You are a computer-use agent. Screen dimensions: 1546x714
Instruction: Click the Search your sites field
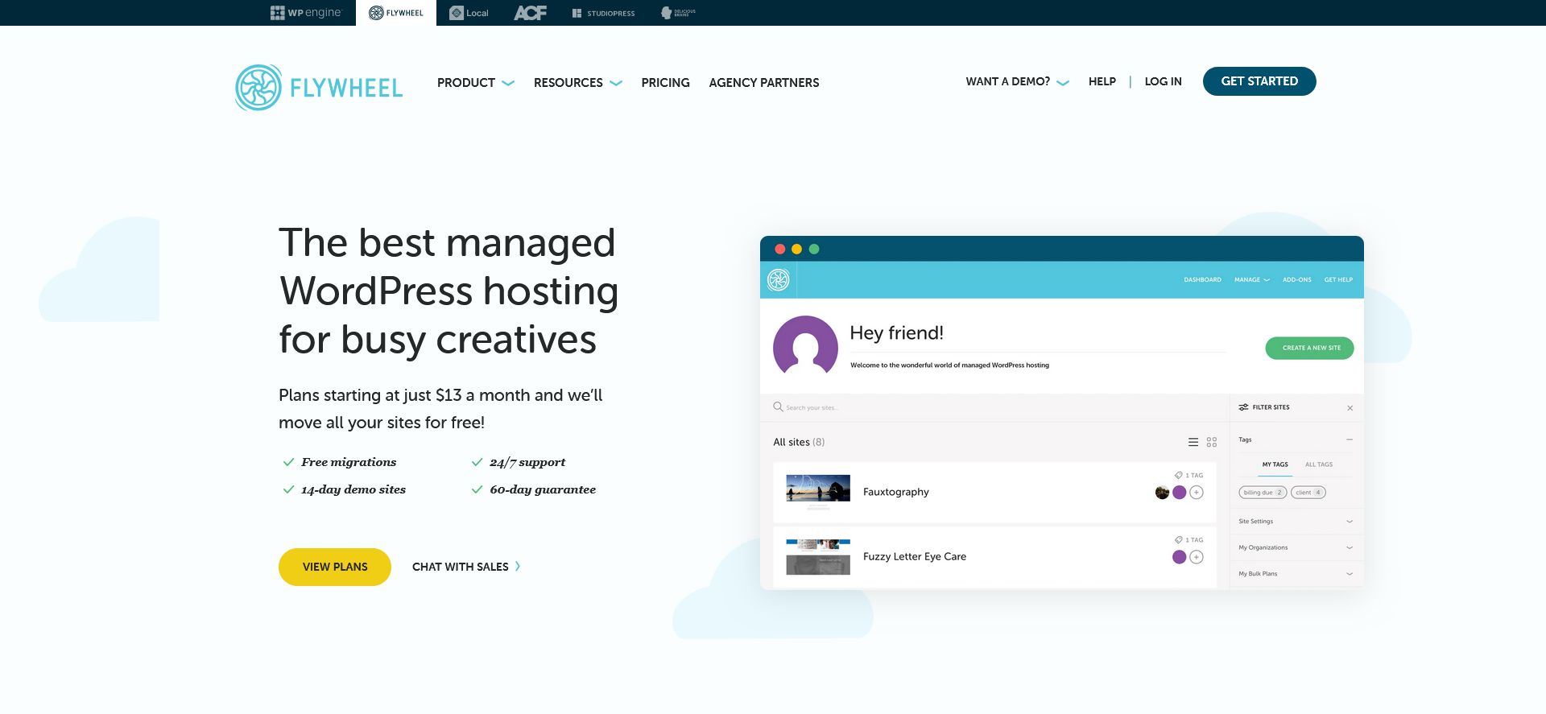pos(995,407)
